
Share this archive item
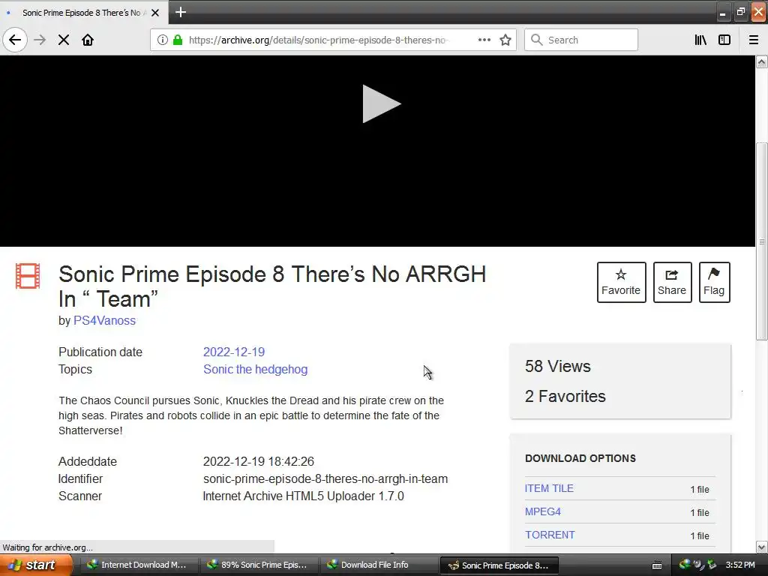pyautogui.click(x=672, y=282)
